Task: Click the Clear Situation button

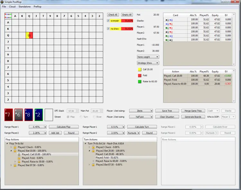Action: tap(167, 117)
